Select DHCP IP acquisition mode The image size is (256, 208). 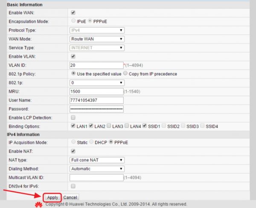91,142
